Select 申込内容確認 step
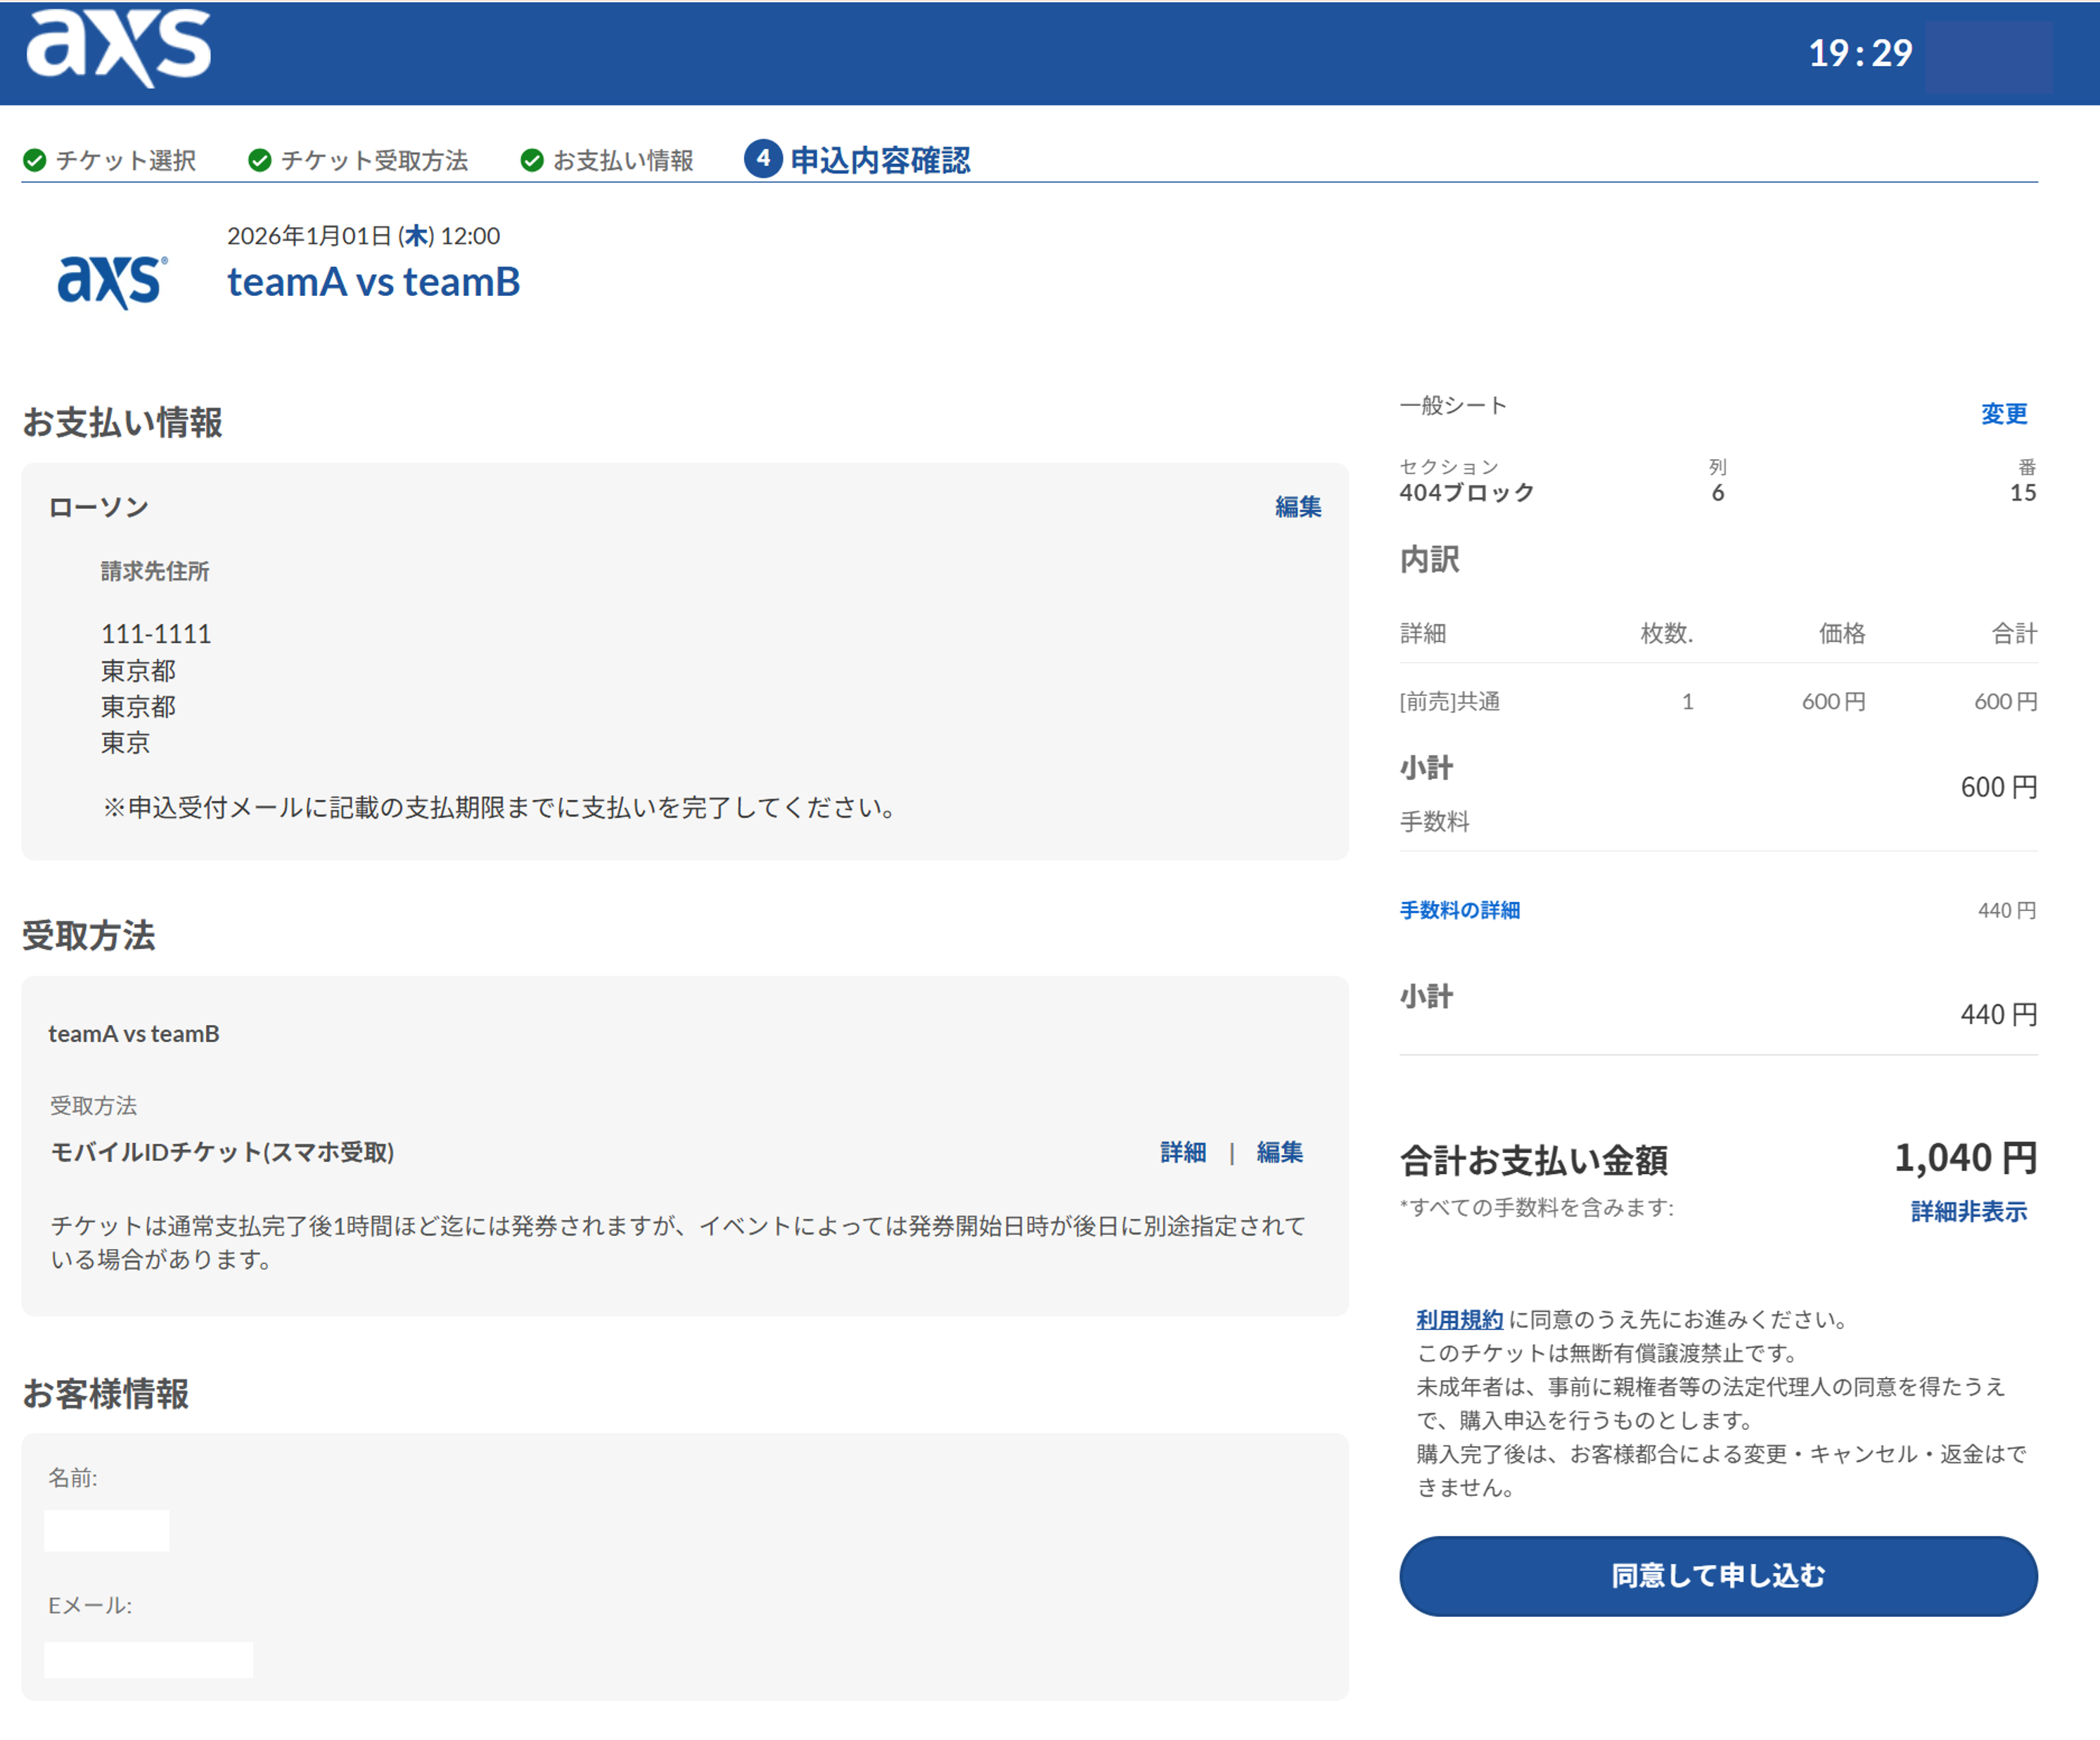The image size is (2100, 1740). click(880, 160)
